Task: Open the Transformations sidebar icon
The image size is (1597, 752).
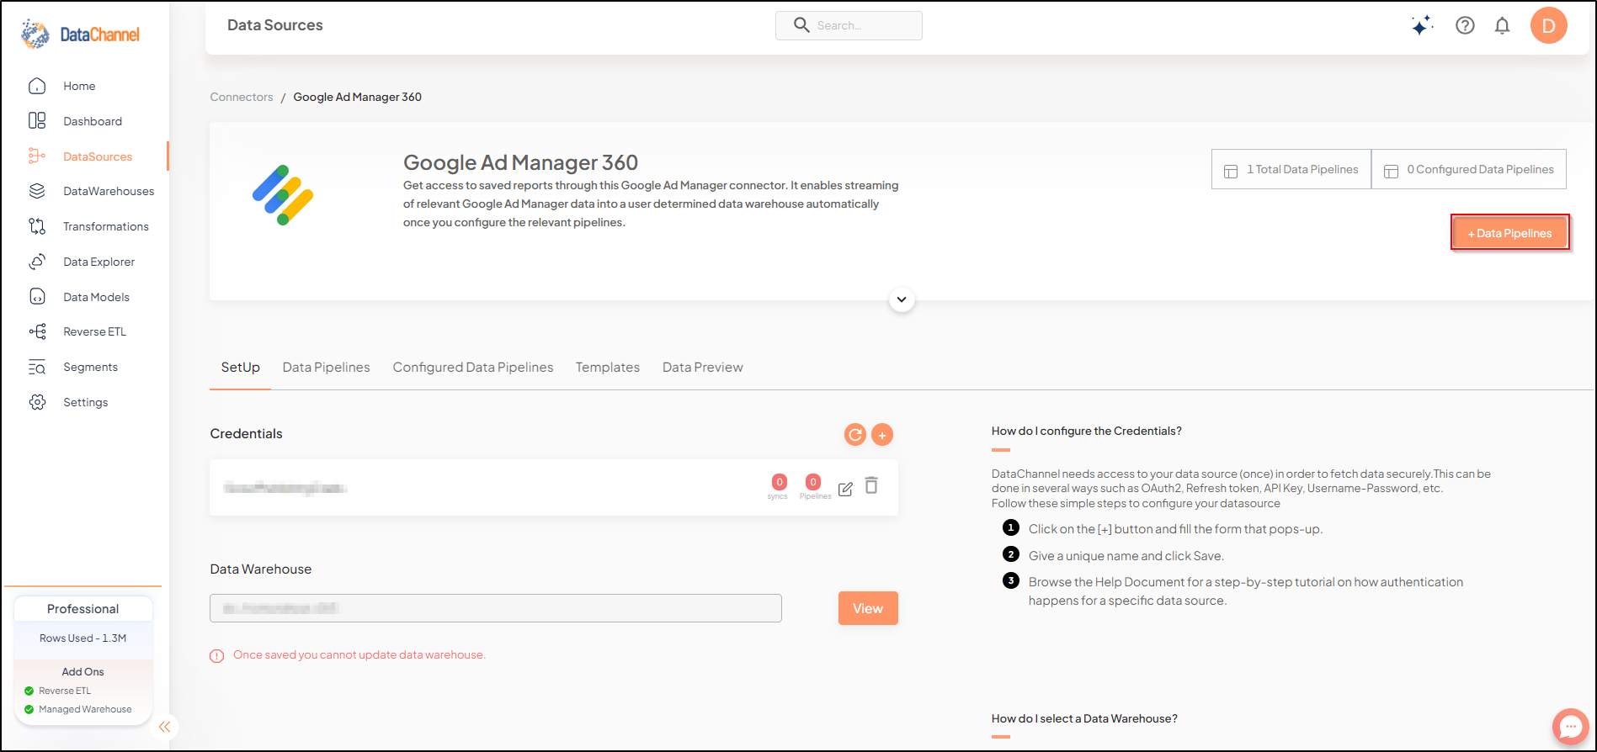Action: tap(37, 226)
